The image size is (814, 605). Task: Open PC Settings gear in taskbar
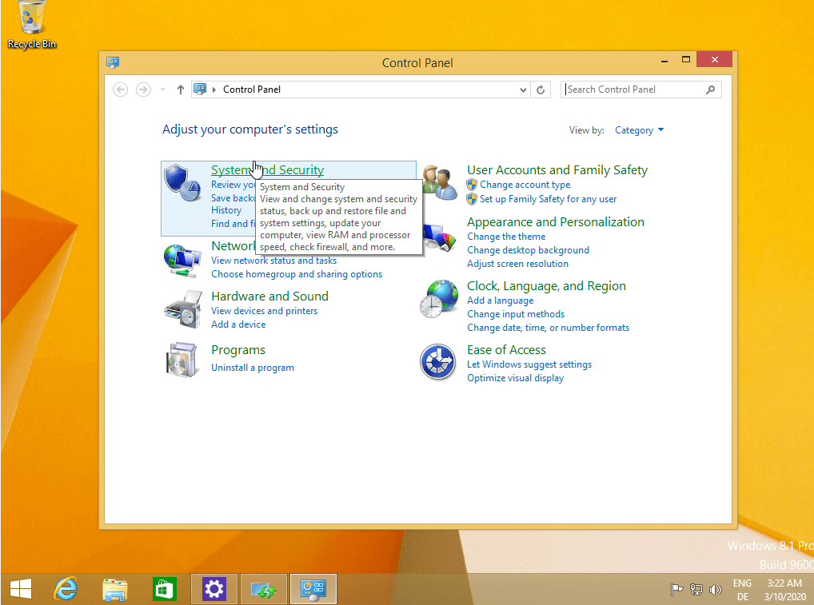[213, 590]
